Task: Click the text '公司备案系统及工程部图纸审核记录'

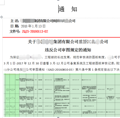Action: (x=89, y=63)
